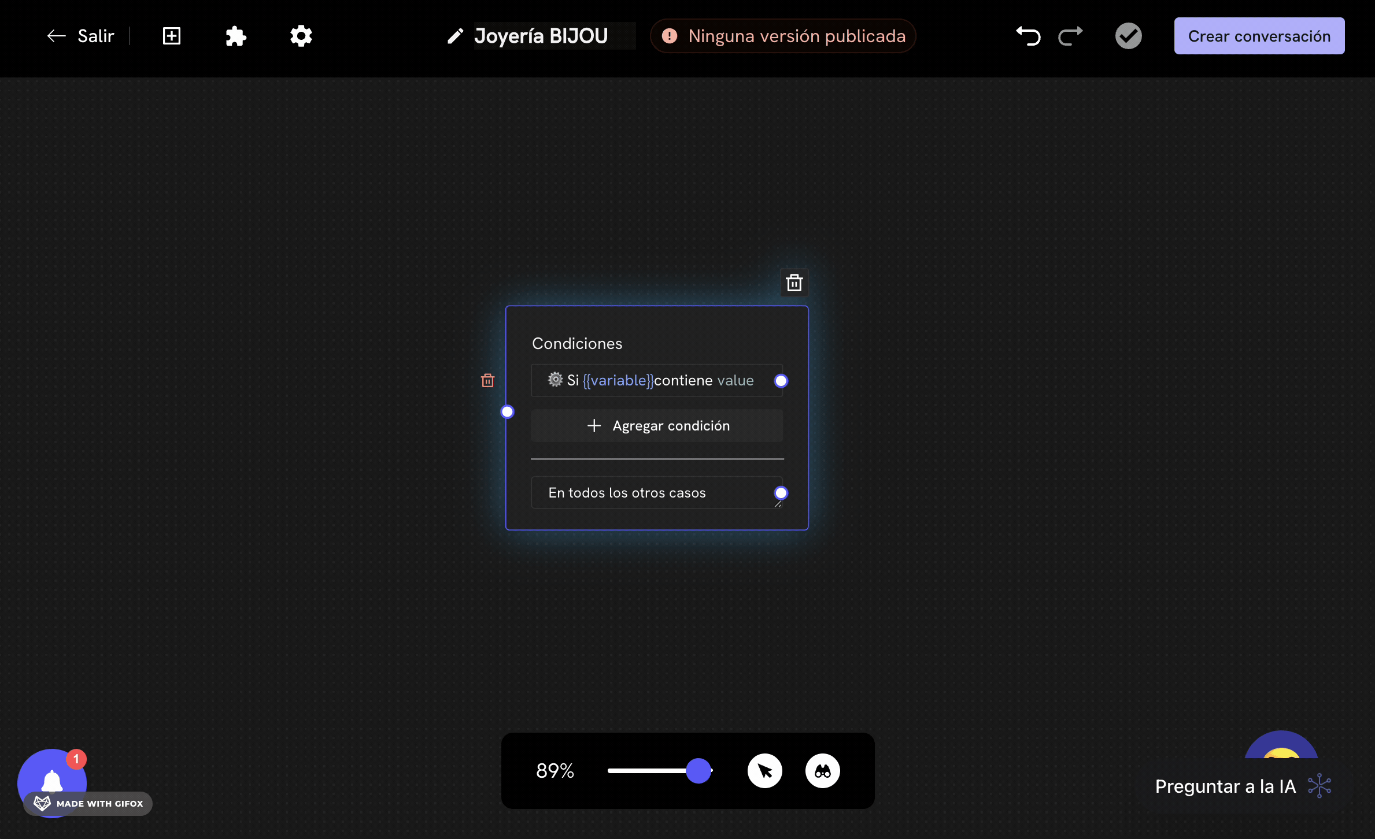Click the binoculars preview icon
The height and width of the screenshot is (839, 1375).
coord(823,771)
